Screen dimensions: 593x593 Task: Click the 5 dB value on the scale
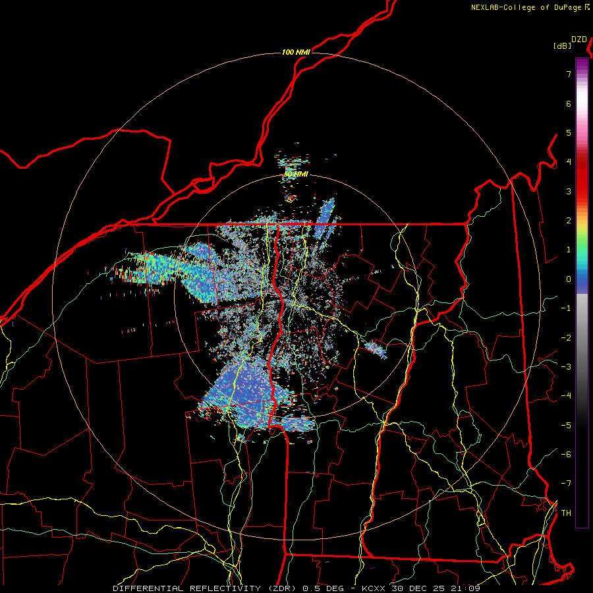click(x=569, y=132)
